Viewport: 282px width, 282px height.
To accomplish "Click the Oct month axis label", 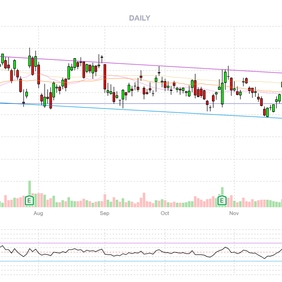I will click(164, 213).
